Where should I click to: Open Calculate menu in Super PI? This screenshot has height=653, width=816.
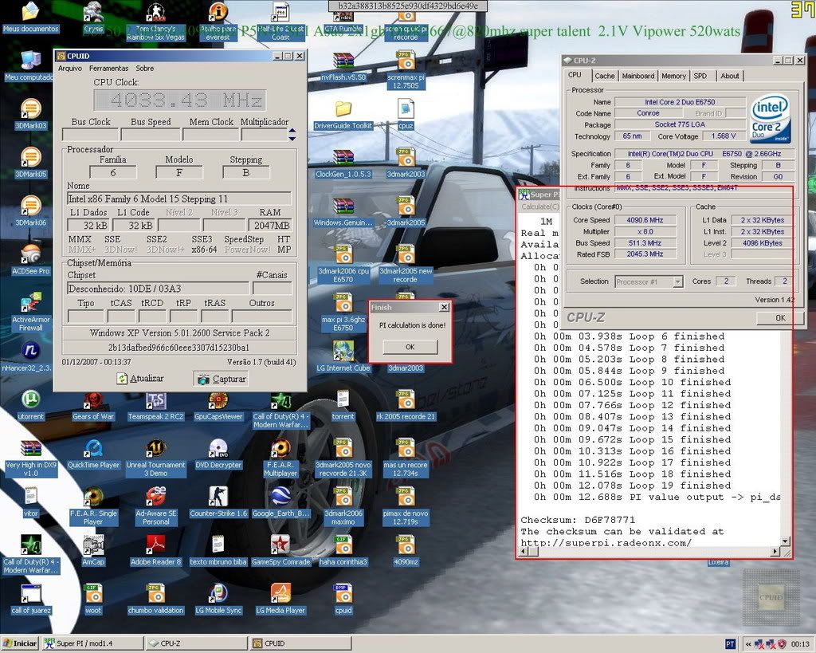pos(540,207)
